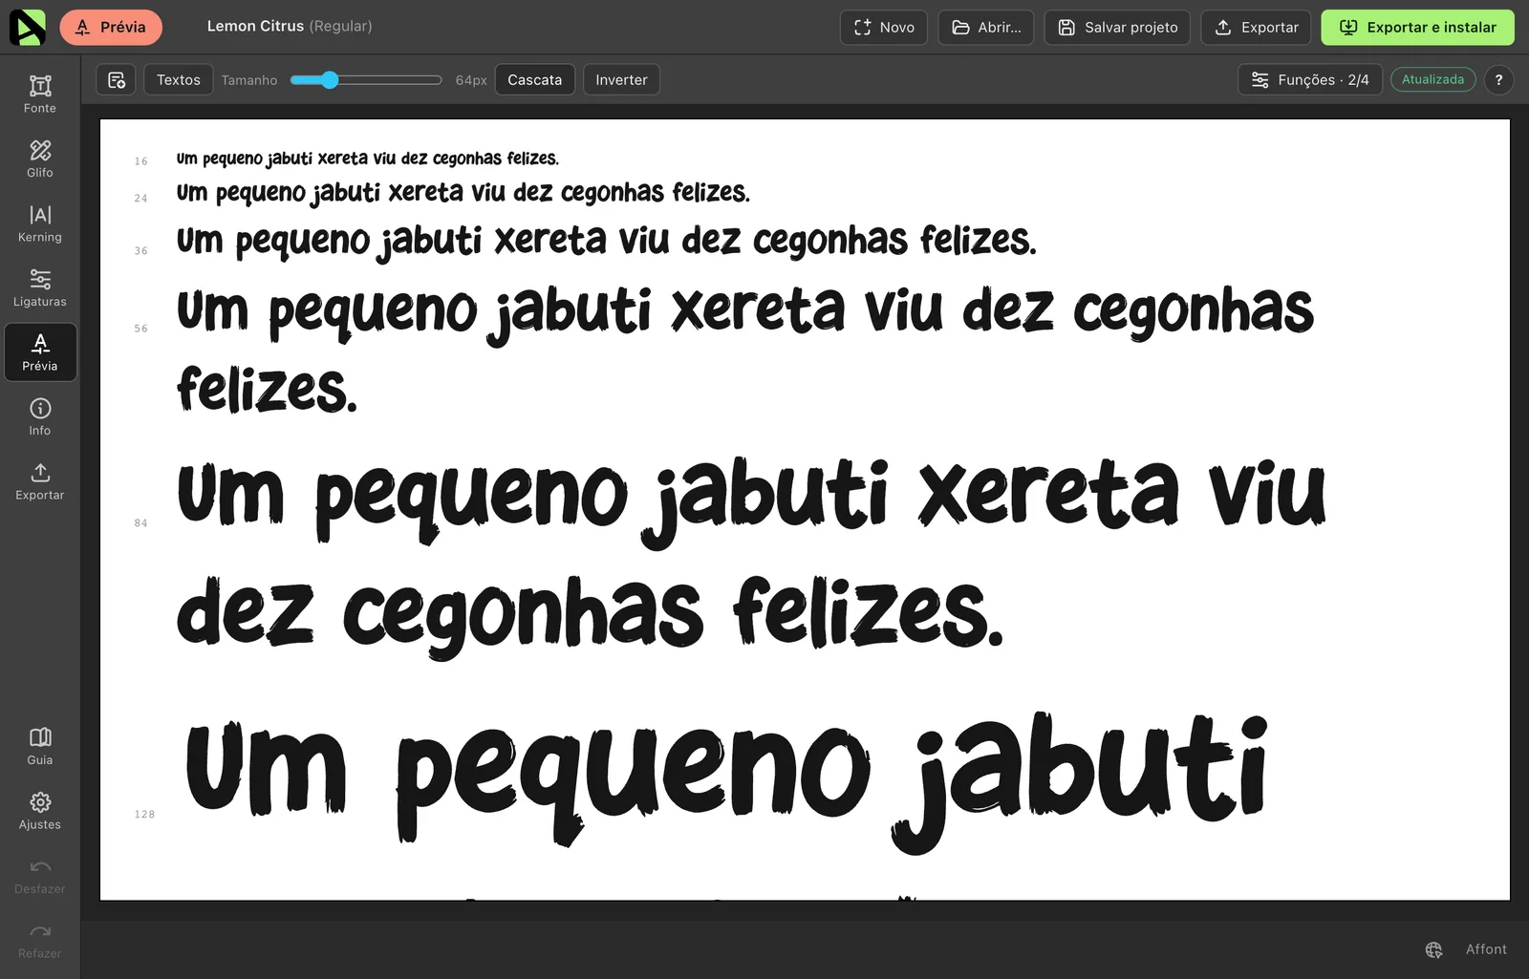Toggle the Cascata view mode
This screenshot has height=979, width=1529.
click(x=535, y=80)
